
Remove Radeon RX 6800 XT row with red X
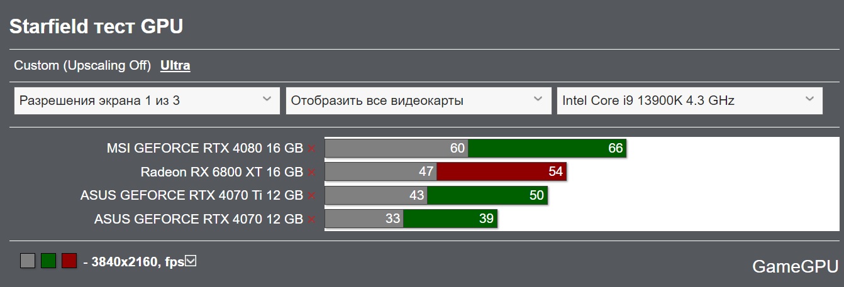click(311, 172)
